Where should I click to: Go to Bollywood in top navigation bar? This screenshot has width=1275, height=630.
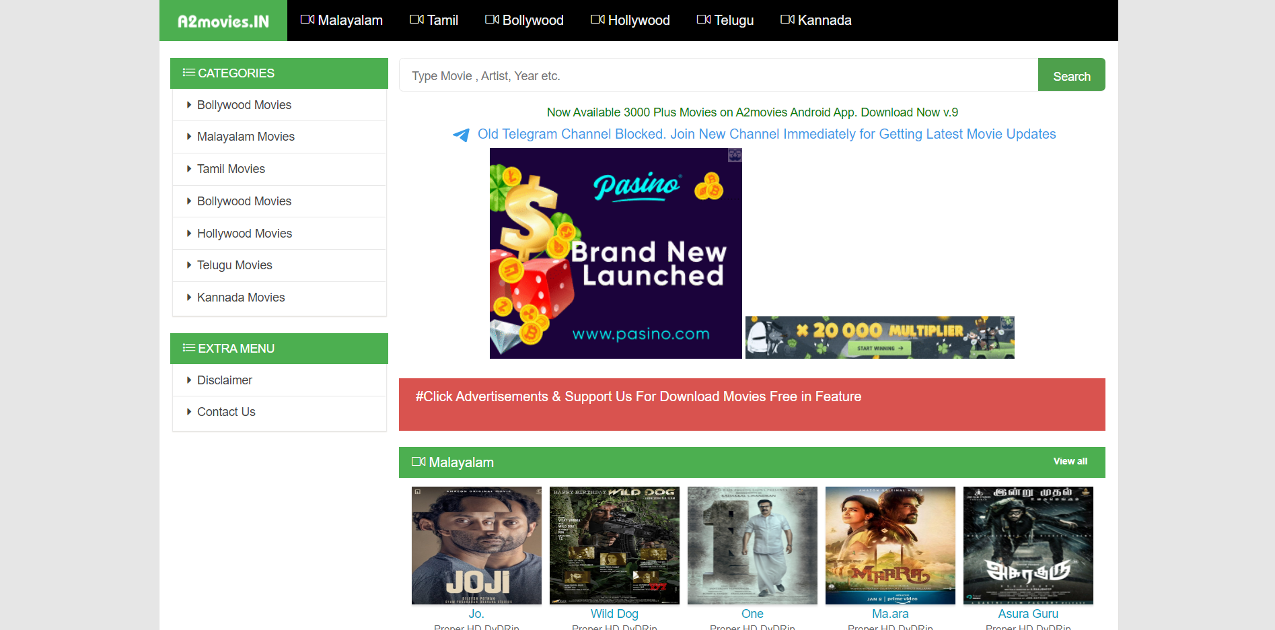tap(524, 20)
